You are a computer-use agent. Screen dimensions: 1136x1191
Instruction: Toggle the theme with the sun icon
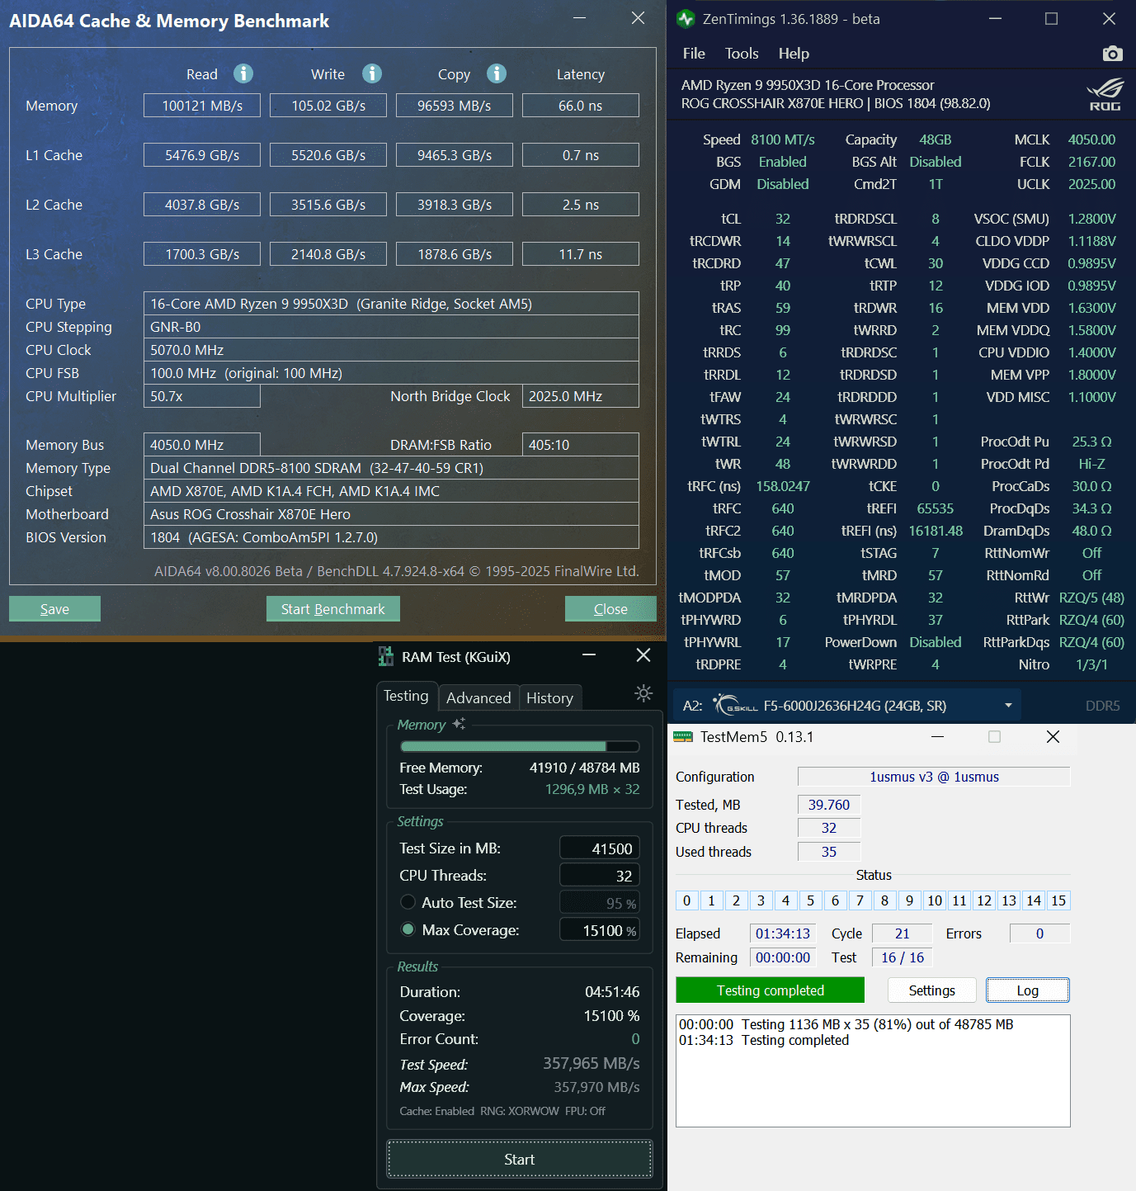643,693
